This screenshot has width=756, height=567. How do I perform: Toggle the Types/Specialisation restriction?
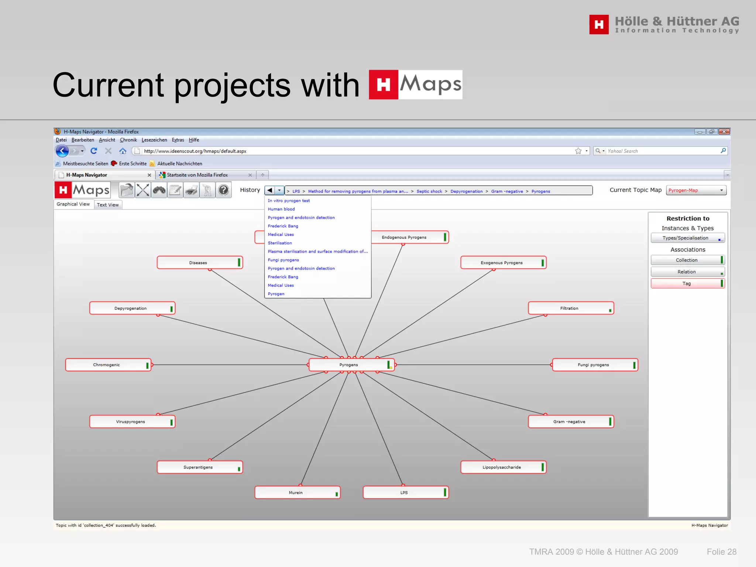coord(688,238)
